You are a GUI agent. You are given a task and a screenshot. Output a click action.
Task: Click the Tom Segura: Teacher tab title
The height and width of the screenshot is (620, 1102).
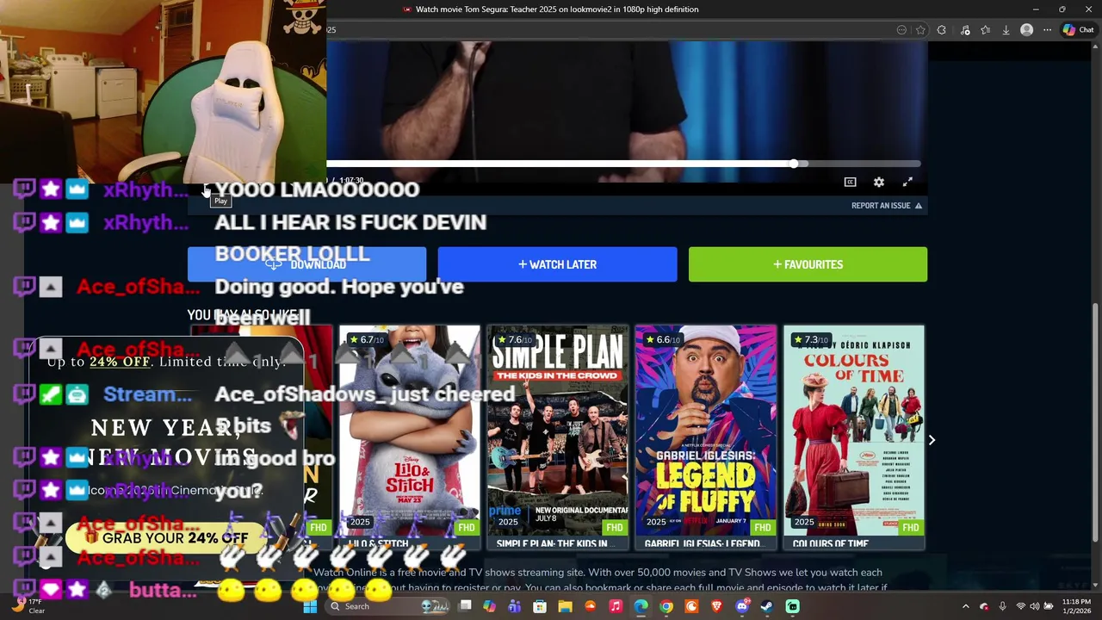(557, 9)
